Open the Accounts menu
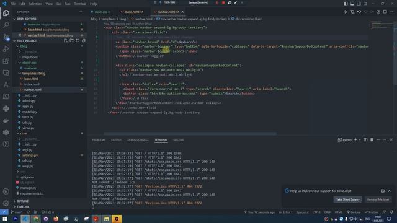Viewport: 397px width, 223px height. [6, 191]
